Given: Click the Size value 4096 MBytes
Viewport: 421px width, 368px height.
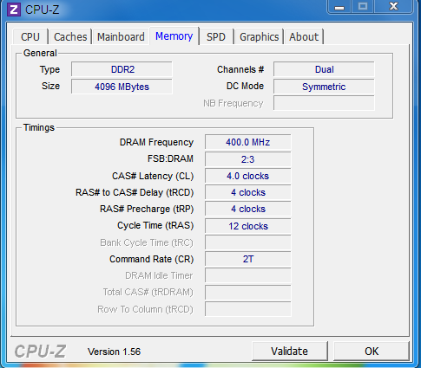Looking at the screenshot, I should pos(122,87).
